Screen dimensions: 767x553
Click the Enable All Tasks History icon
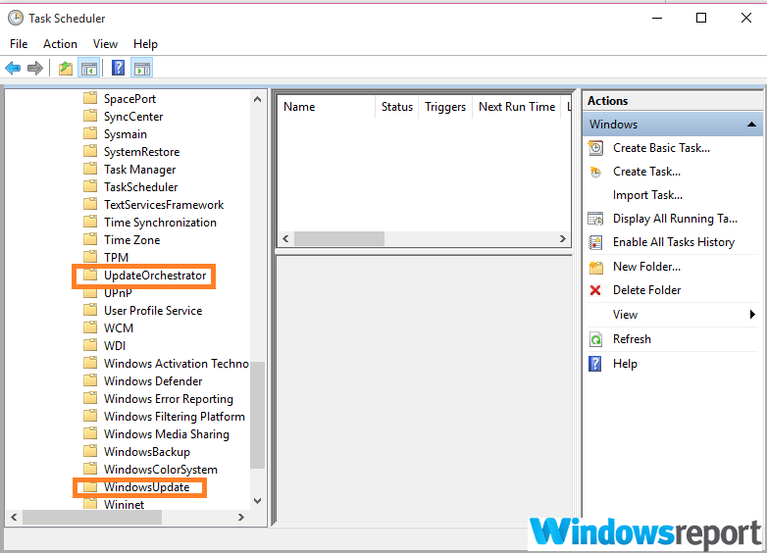(x=595, y=242)
